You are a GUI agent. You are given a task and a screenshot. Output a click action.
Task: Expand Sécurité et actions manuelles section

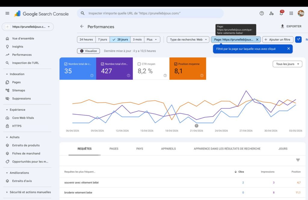[28, 192]
